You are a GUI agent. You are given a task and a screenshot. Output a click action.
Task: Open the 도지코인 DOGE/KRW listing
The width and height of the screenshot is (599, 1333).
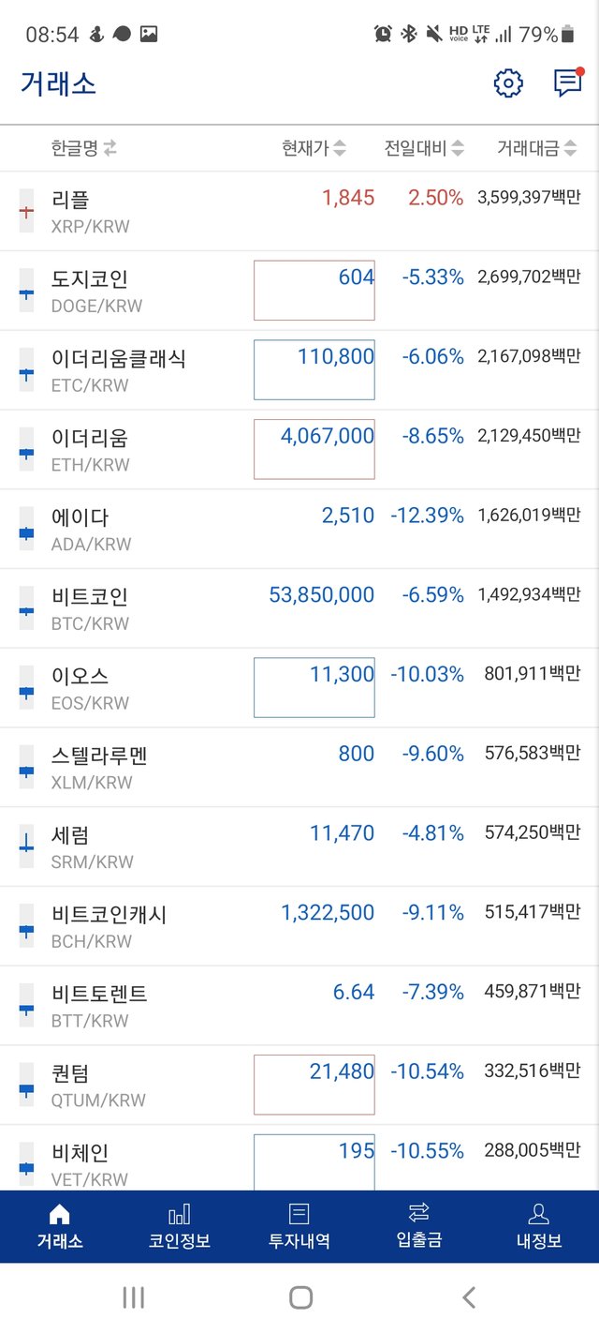299,291
